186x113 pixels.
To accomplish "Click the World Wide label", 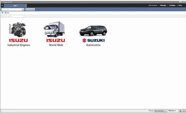I will coord(56,45).
